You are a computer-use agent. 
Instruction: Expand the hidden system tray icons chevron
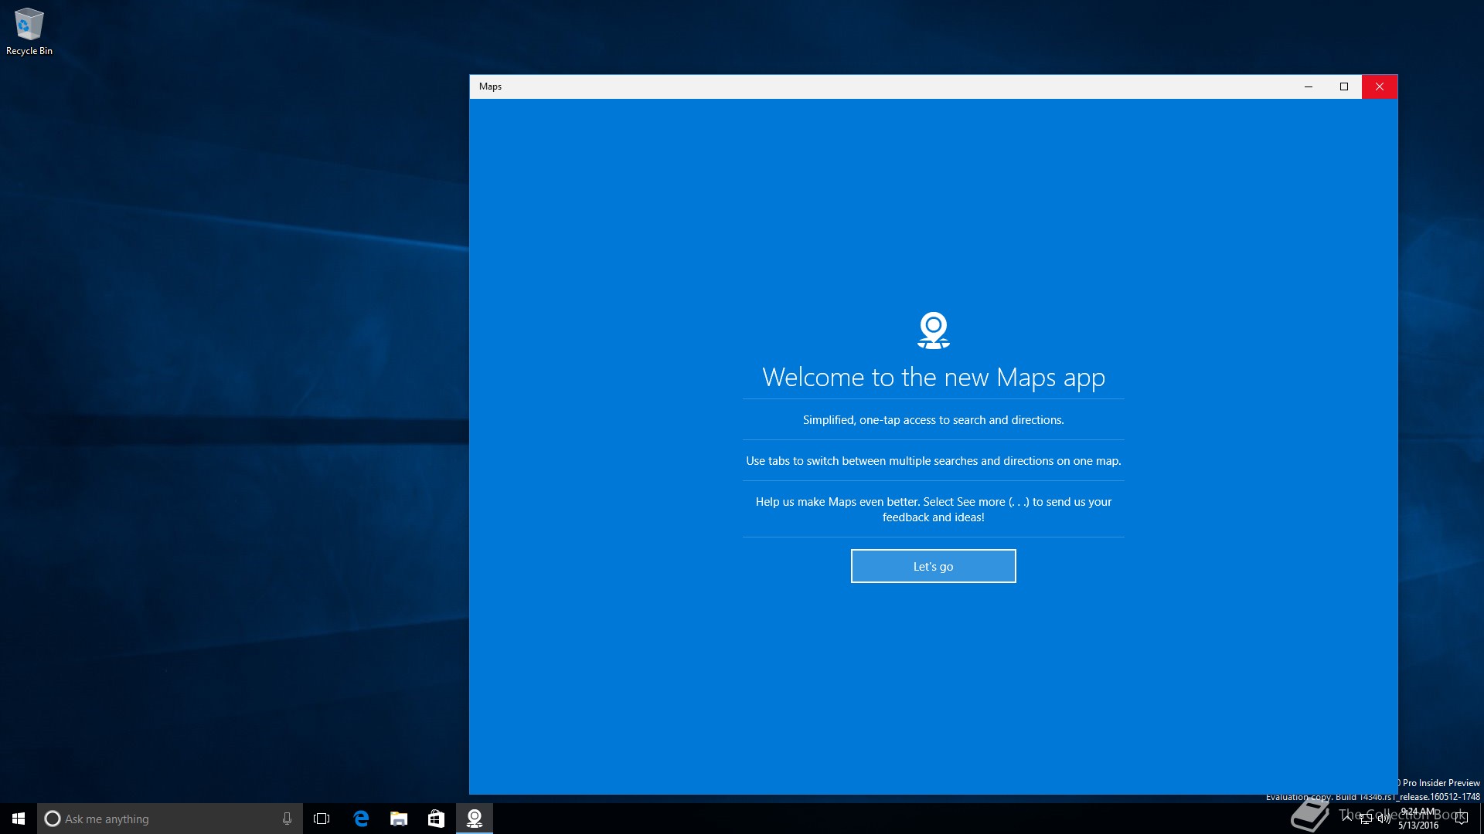click(1347, 819)
